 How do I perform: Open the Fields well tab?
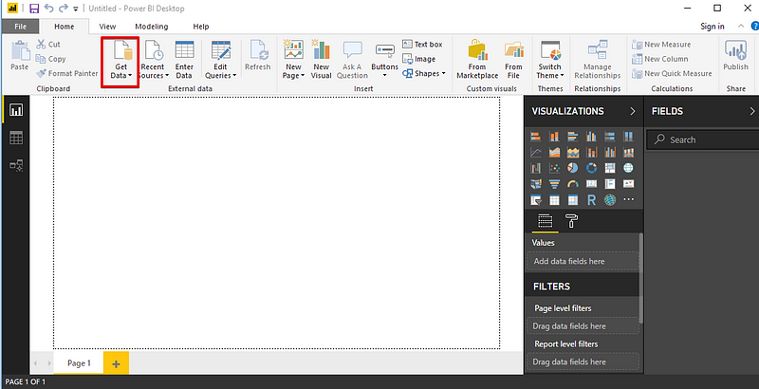(545, 222)
